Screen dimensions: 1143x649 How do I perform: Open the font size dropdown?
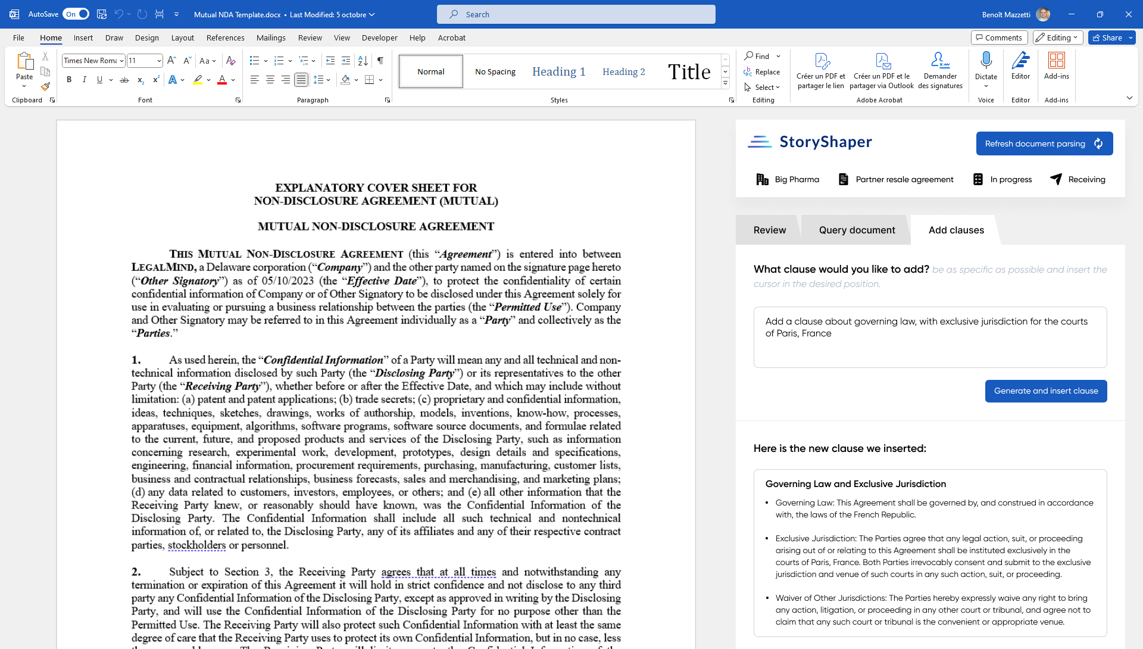click(x=159, y=61)
